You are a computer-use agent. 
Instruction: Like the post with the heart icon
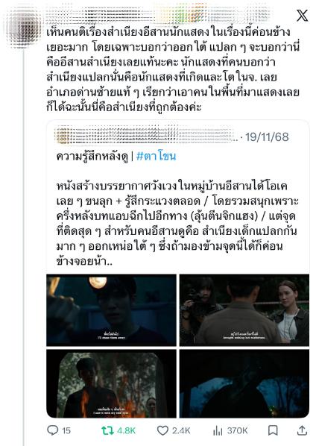[x=162, y=430]
